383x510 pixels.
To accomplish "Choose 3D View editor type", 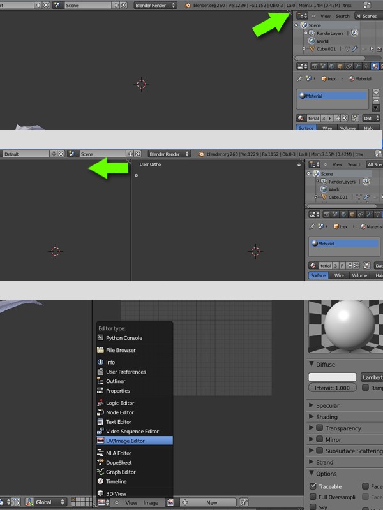I will [x=135, y=493].
